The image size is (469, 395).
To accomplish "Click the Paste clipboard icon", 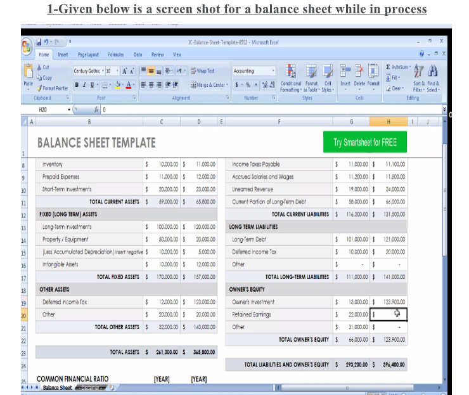I will pyautogui.click(x=29, y=71).
